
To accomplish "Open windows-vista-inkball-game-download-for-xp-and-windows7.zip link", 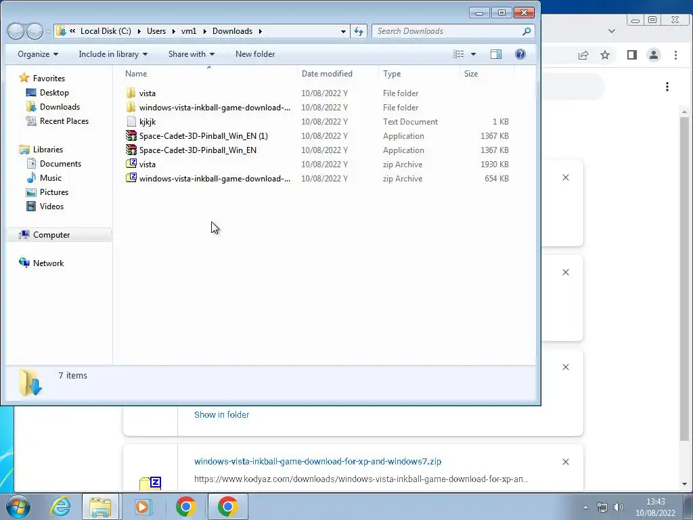I will [x=317, y=461].
